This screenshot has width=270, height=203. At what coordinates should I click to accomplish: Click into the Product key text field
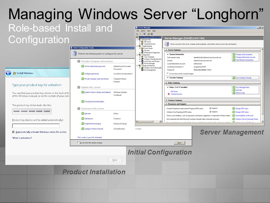36,126
